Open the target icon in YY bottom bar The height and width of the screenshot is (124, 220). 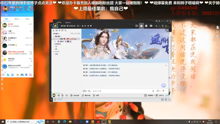click(166, 100)
